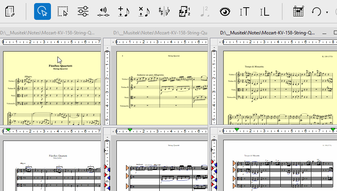Select the pointer selection tool
Viewport: 337px width, 191px height.
click(43, 11)
